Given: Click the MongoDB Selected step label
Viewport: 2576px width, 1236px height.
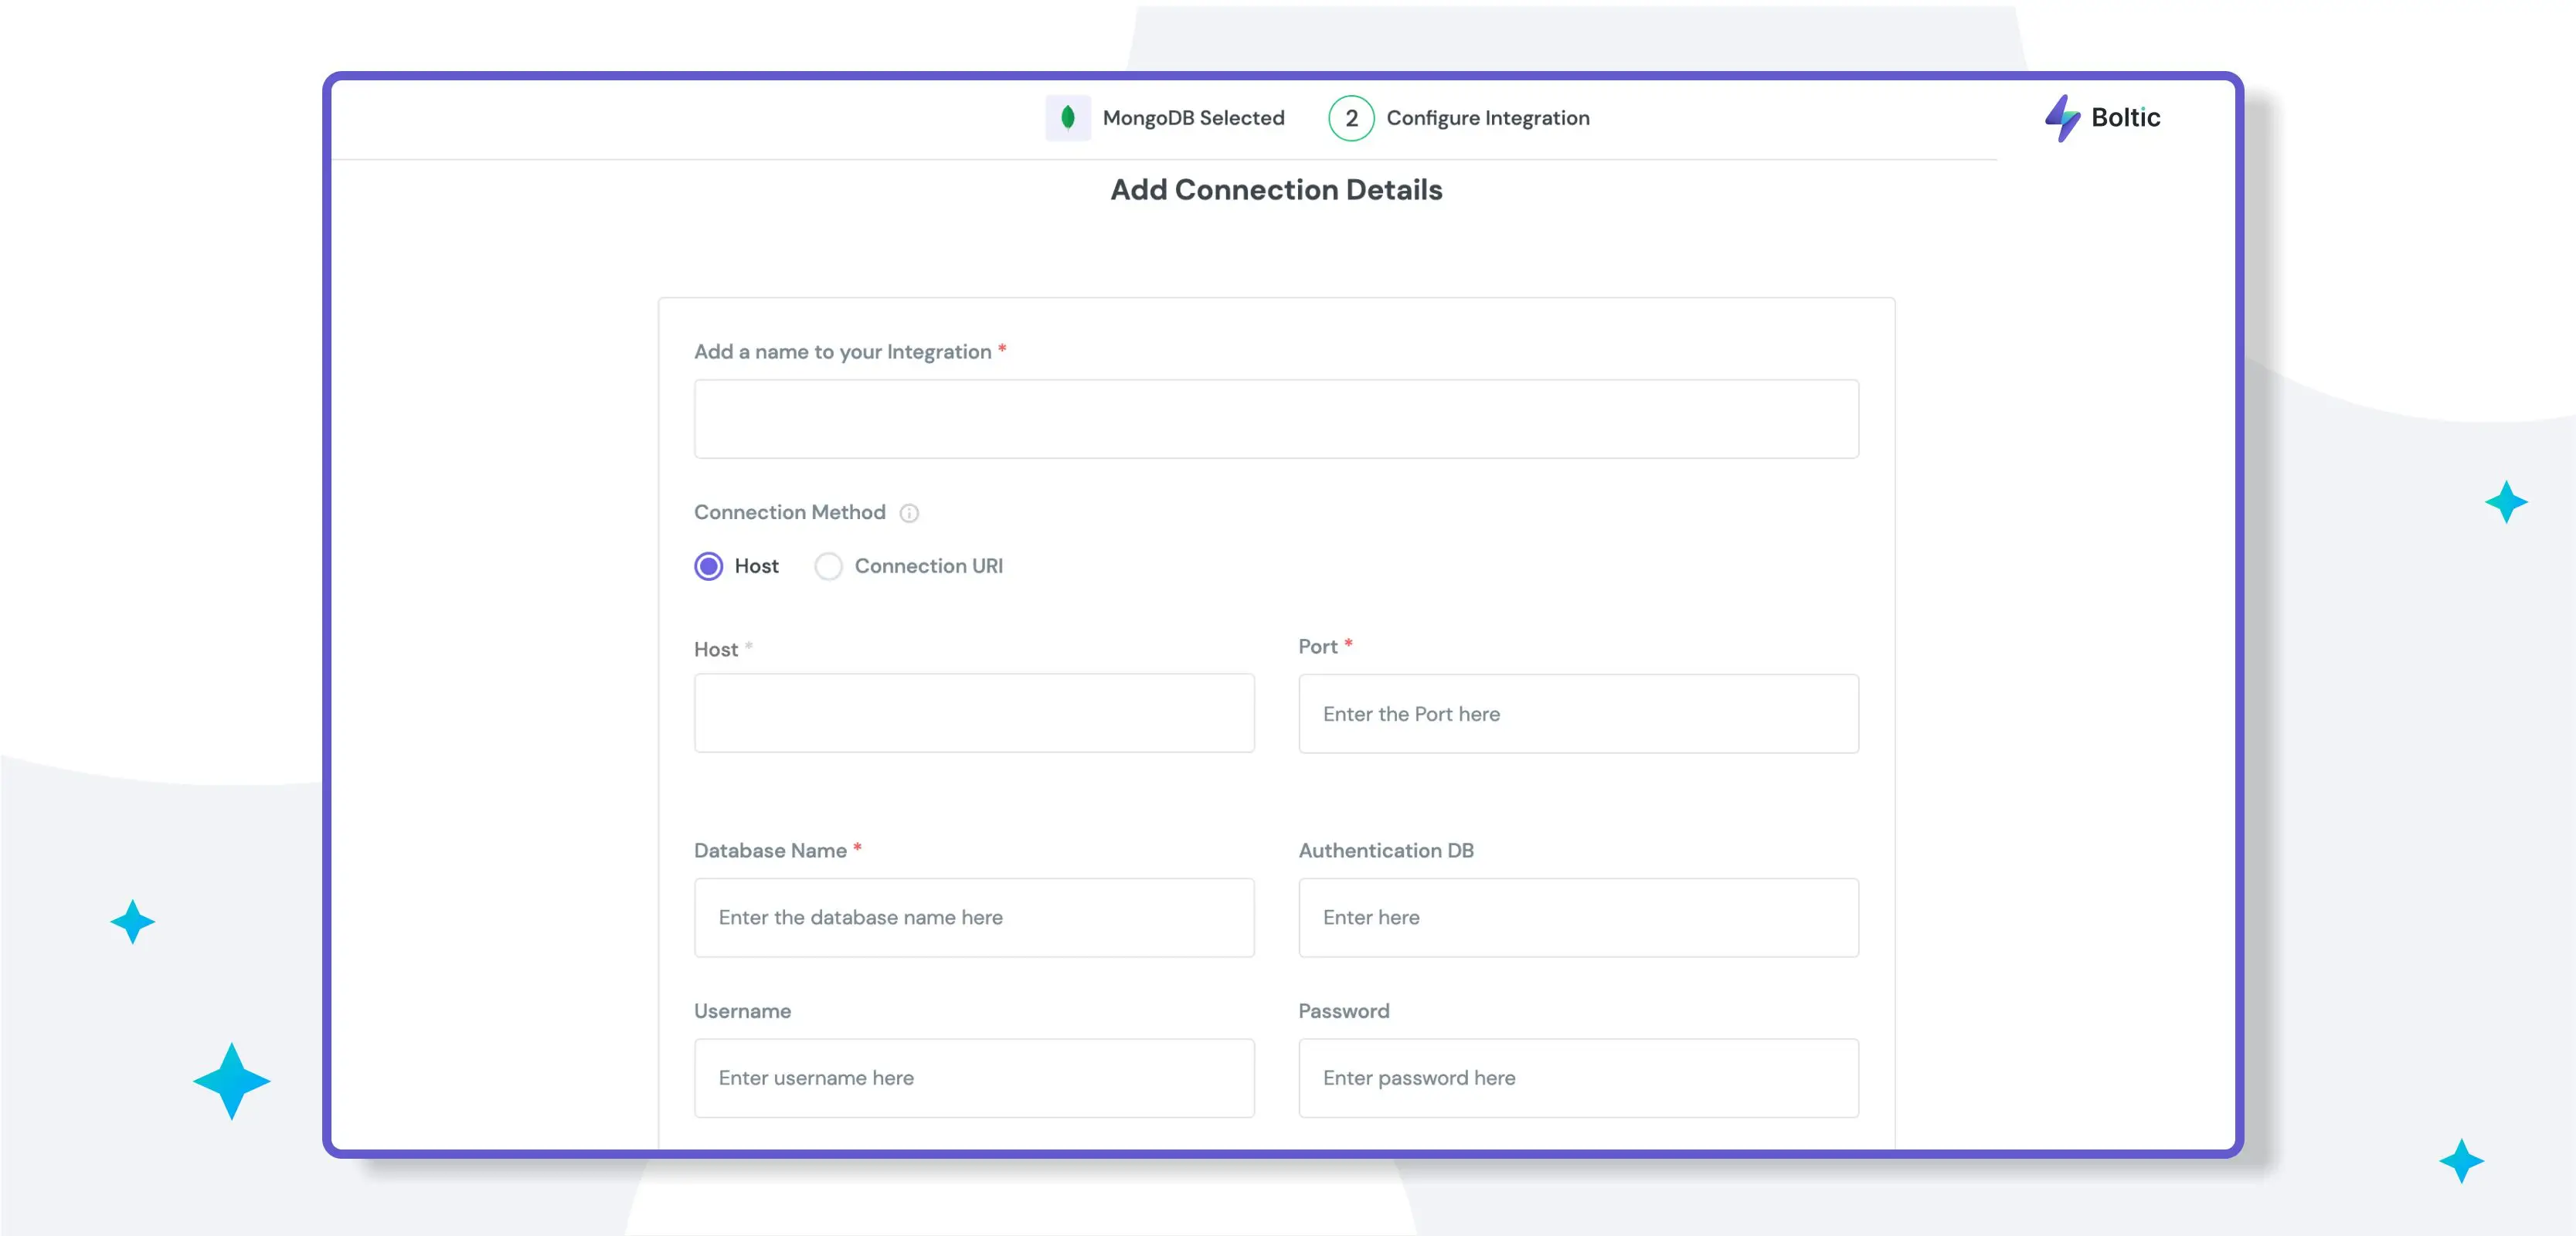Looking at the screenshot, I should click(1193, 117).
